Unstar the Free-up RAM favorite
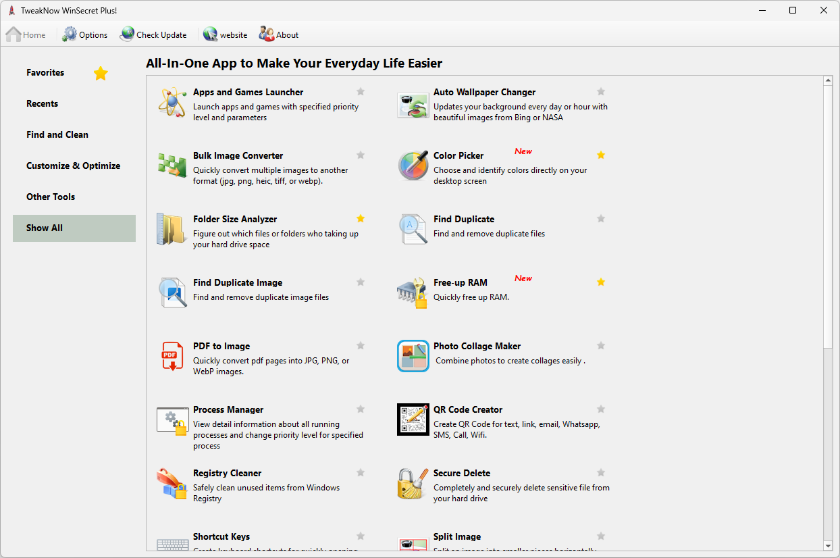 pyautogui.click(x=601, y=282)
